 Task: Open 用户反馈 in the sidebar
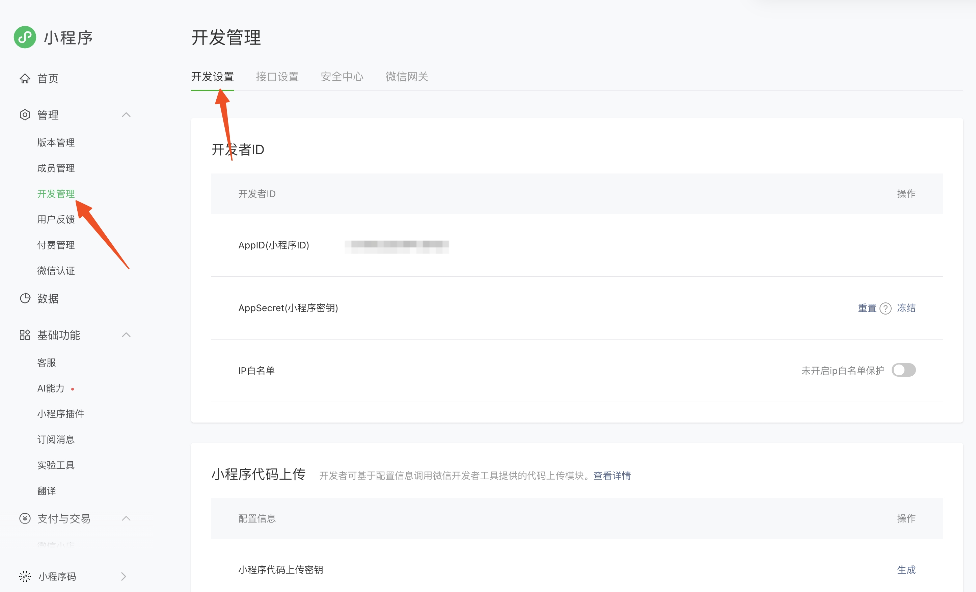[x=56, y=219]
